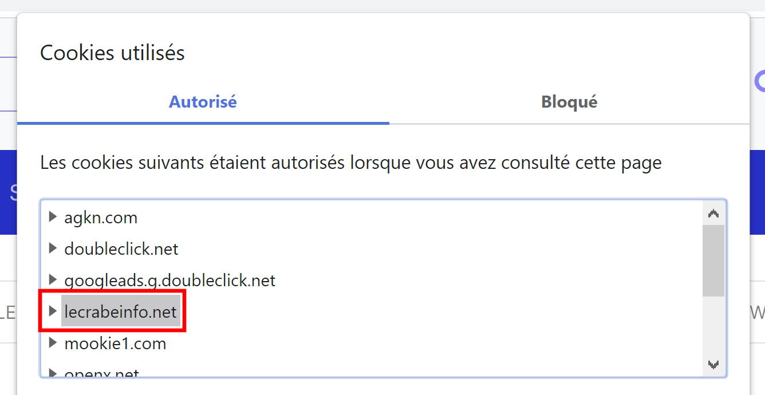765x395 pixels.
Task: Select the agkn.com cookie entry
Action: pos(101,218)
